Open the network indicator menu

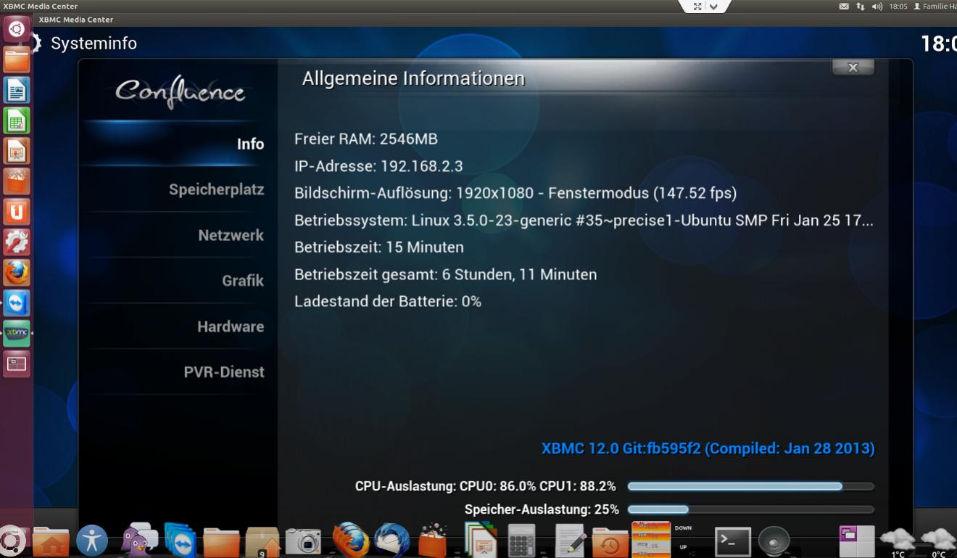861,6
